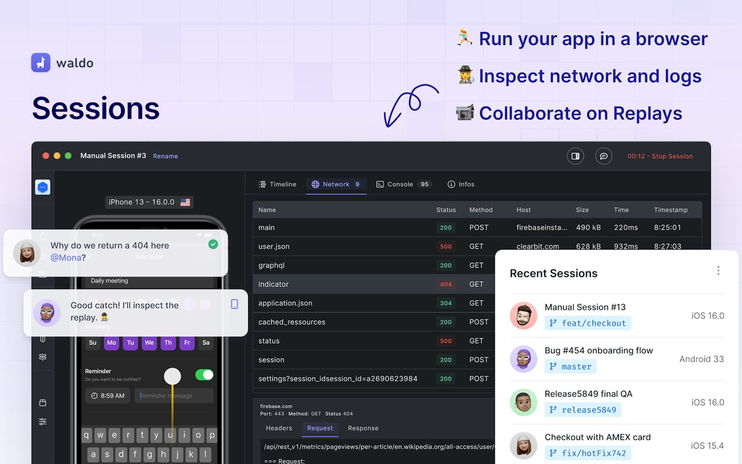Open the Request detail tab
Viewport: 742px width, 464px height.
click(x=320, y=428)
